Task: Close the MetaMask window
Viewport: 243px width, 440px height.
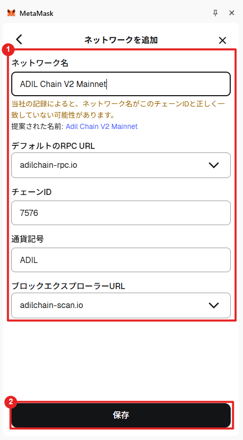Action: tap(232, 13)
